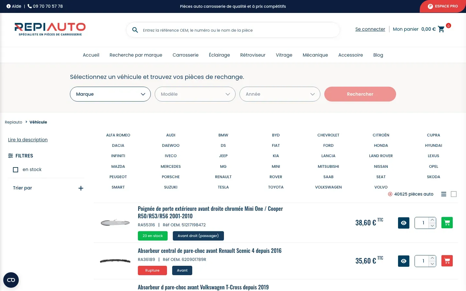466x291 pixels.
Task: Open the Absorbeur Volkswagen T-Cross product title
Action: pos(203,287)
